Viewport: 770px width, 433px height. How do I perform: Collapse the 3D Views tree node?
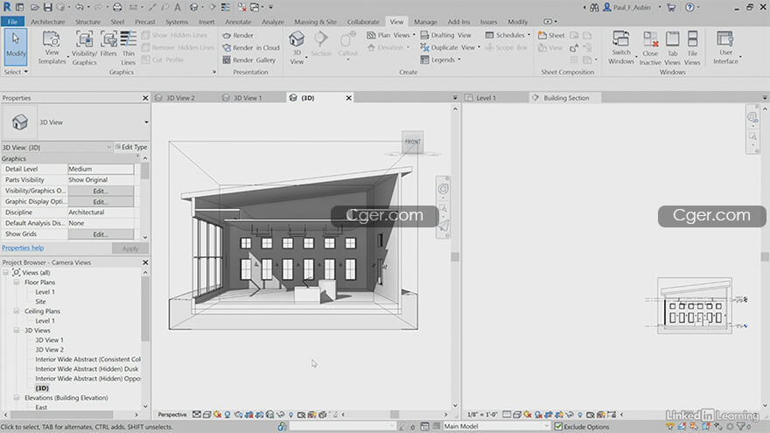pyautogui.click(x=17, y=331)
